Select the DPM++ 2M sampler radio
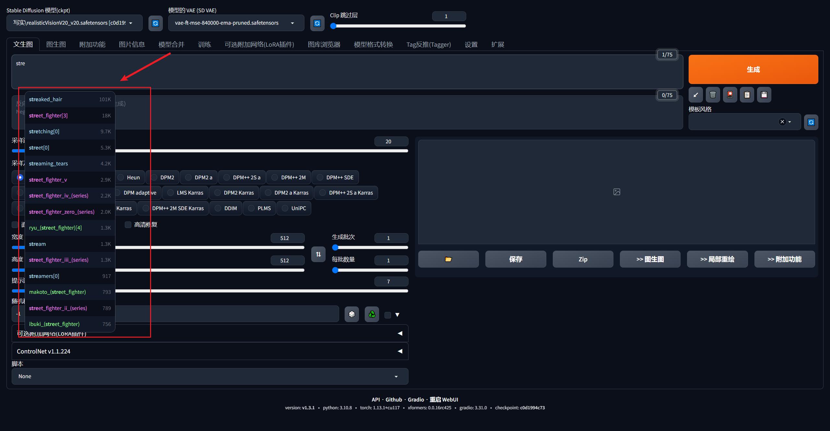The image size is (830, 431). (275, 177)
